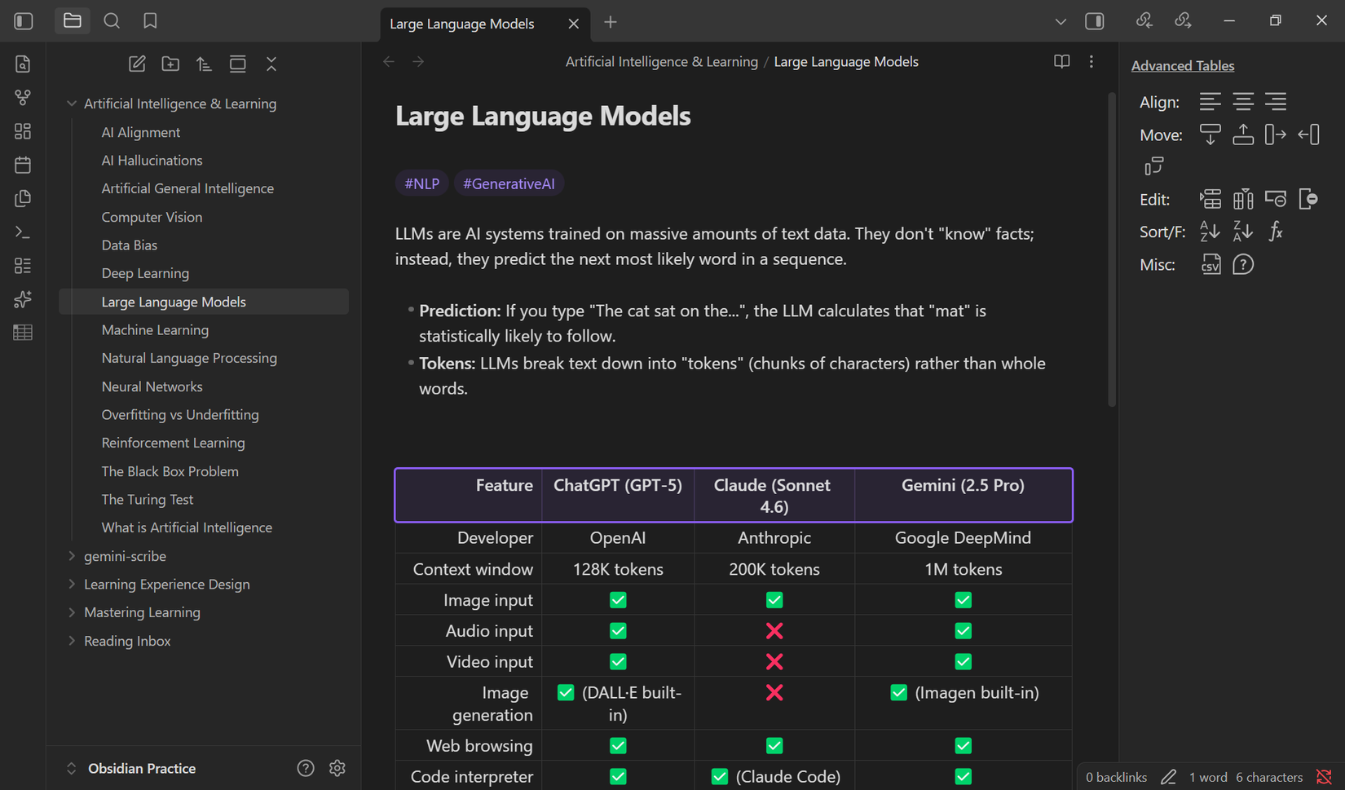This screenshot has height=790, width=1345.
Task: Delete table row icon
Action: [x=1276, y=199]
